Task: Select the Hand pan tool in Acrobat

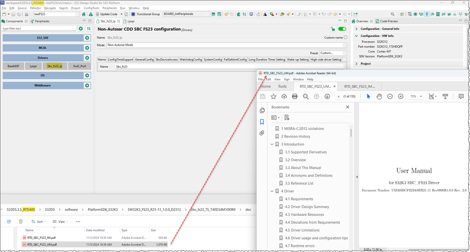Action: tap(379, 97)
